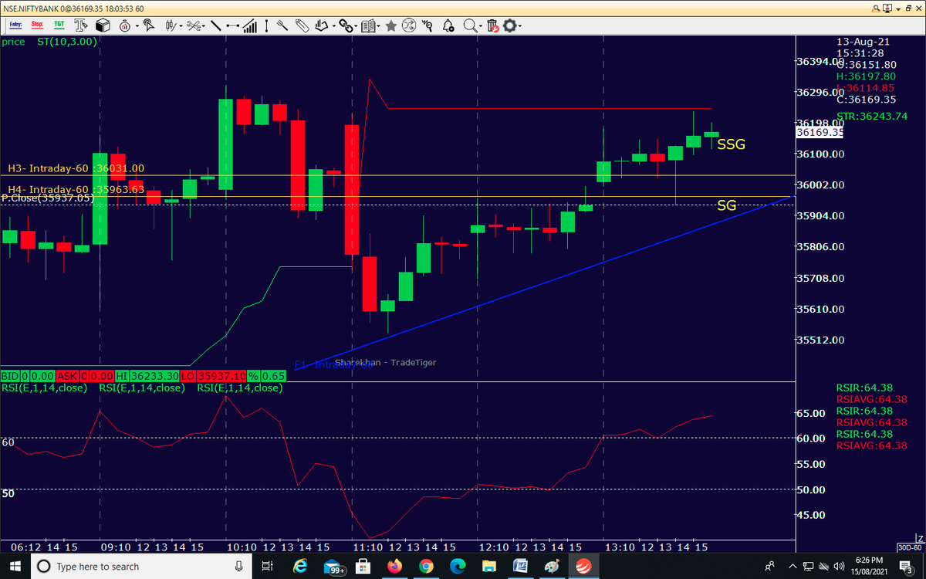This screenshot has width=926, height=579.
Task: Select the text annotation tool
Action: point(81,25)
